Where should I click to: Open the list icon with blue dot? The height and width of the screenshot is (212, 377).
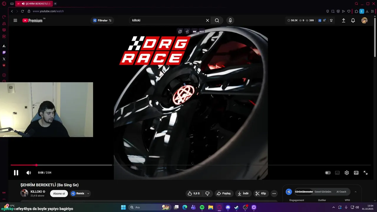[324, 20]
